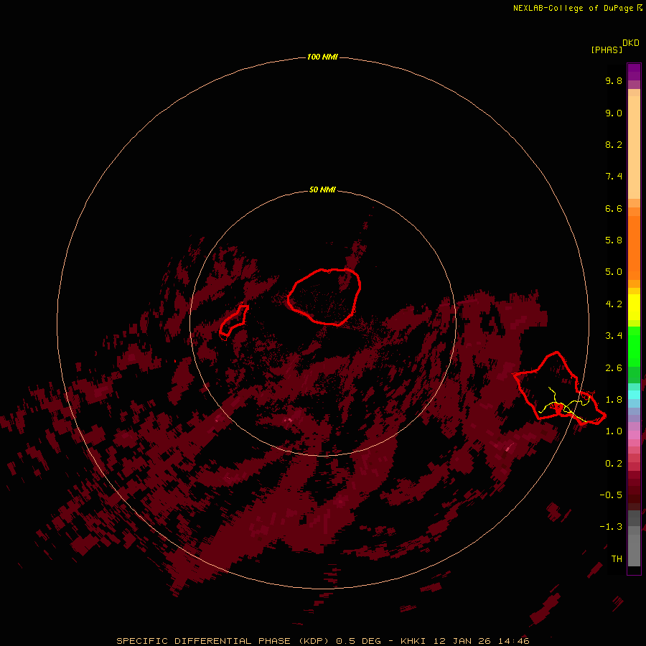The height and width of the screenshot is (646, 646).
Task: Click the 50 NMI range ring label
Action: [322, 189]
